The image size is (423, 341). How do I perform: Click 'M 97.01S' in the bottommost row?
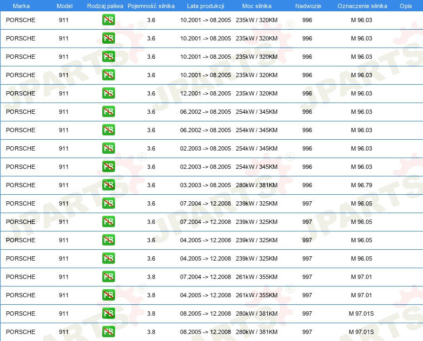point(361,332)
